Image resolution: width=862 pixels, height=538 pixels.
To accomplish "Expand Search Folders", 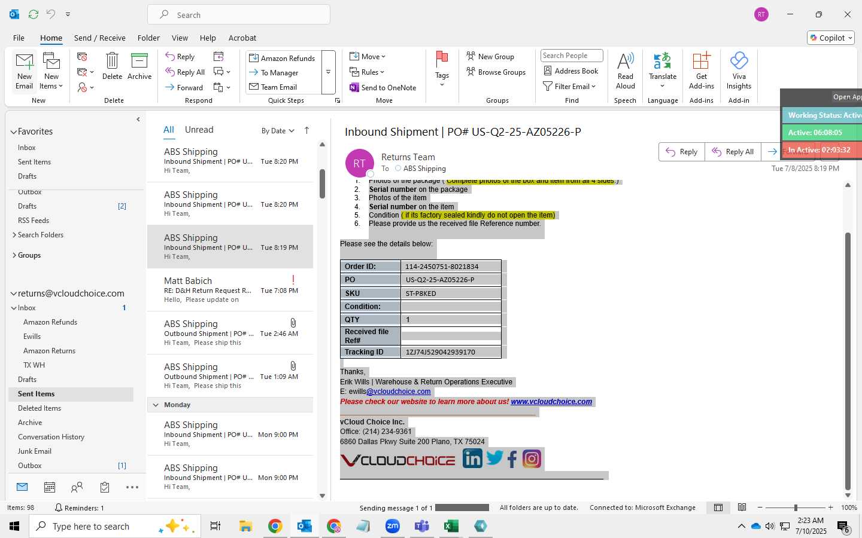I will (14, 235).
